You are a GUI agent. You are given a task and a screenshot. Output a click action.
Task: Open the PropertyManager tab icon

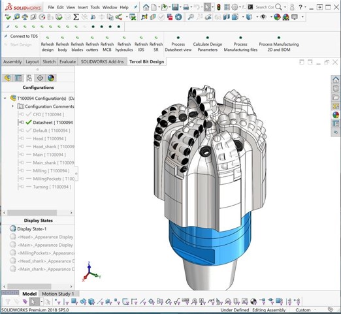(x=18, y=78)
